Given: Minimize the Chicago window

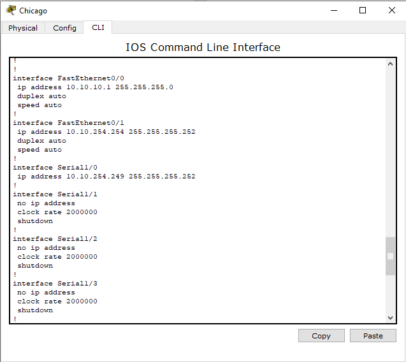Looking at the screenshot, I should pyautogui.click(x=333, y=10).
